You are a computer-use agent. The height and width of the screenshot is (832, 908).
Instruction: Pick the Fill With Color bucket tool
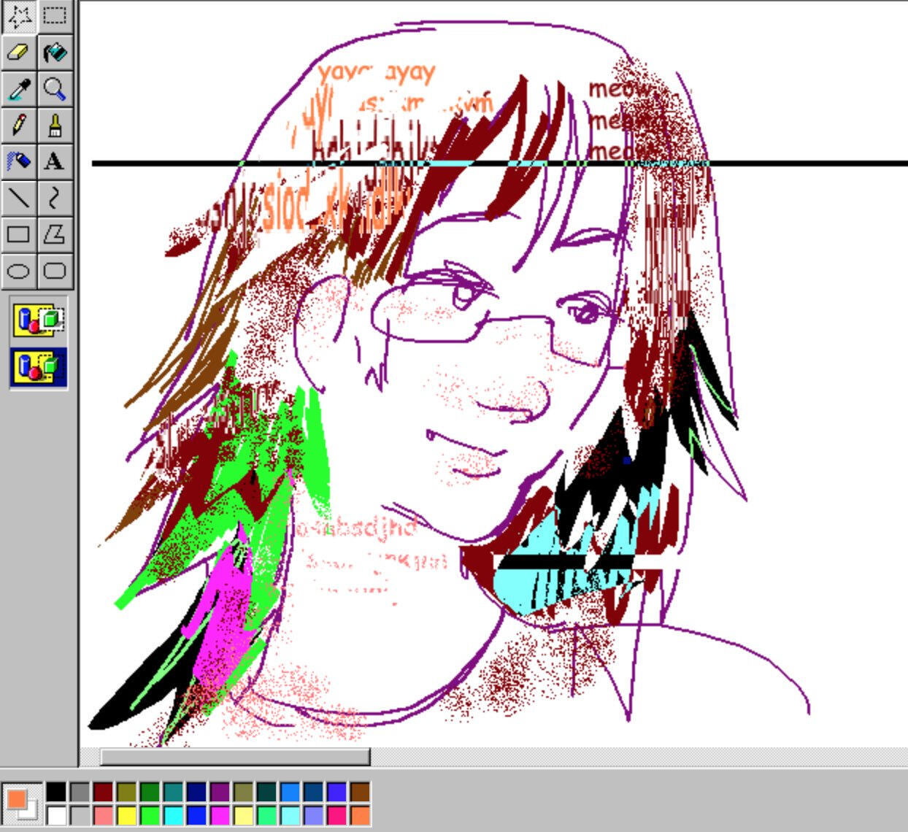click(55, 52)
